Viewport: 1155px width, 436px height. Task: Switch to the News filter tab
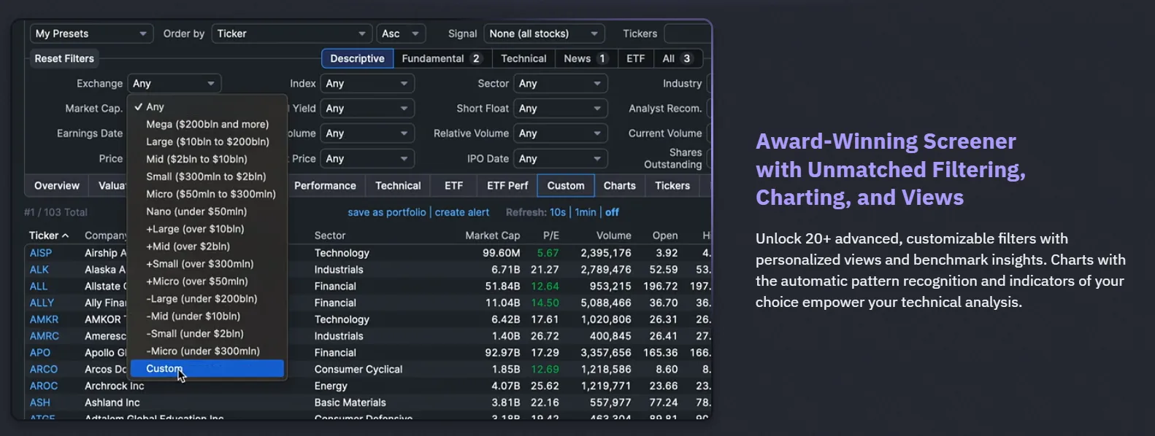point(586,58)
